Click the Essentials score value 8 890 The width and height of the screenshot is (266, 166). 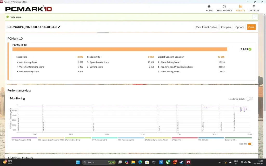tap(80, 57)
